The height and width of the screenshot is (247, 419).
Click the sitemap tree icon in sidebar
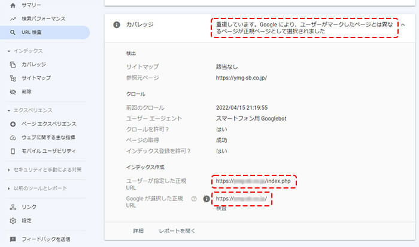[13, 78]
